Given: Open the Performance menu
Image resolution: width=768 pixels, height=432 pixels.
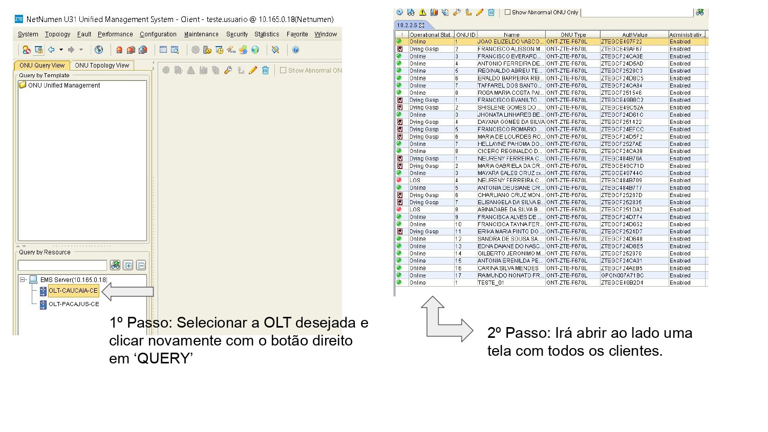Looking at the screenshot, I should (115, 34).
